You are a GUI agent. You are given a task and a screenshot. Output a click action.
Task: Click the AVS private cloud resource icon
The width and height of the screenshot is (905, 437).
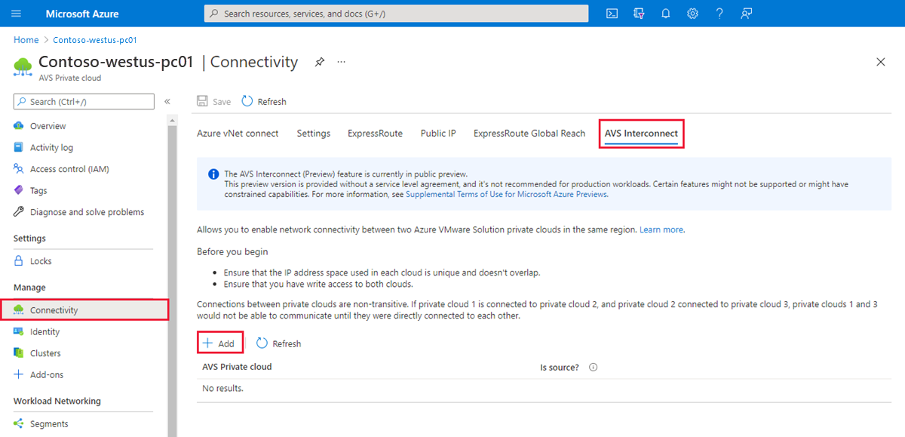click(23, 66)
